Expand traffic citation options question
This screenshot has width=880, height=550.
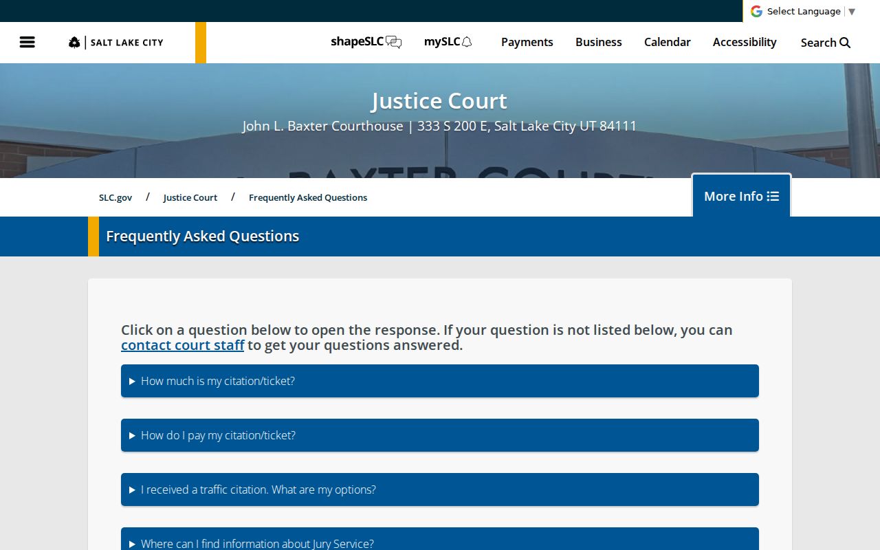click(x=440, y=489)
